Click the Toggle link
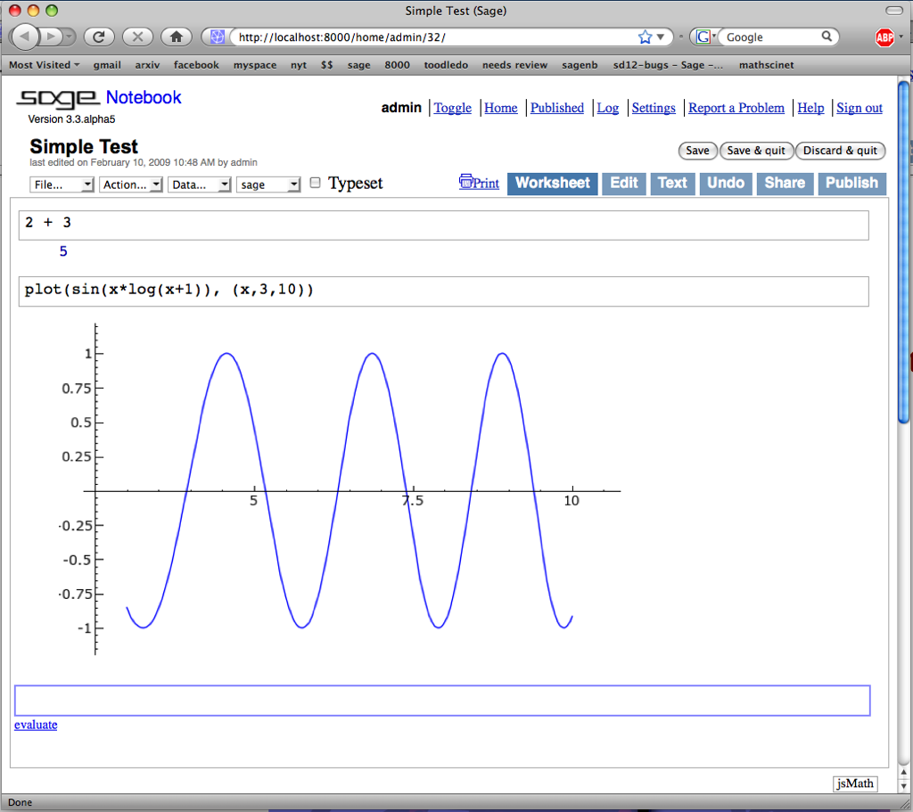 pos(452,108)
